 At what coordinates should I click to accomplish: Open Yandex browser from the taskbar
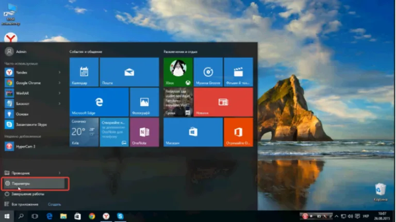pos(106,216)
